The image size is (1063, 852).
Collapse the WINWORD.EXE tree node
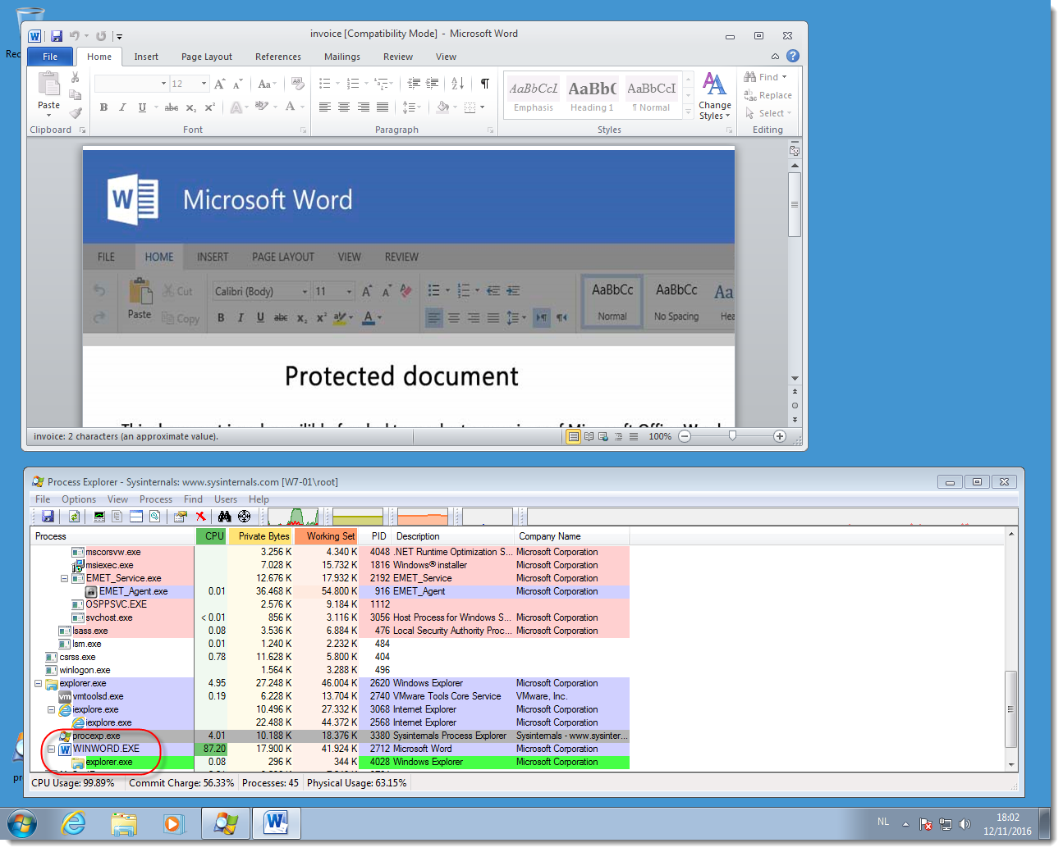pos(51,749)
